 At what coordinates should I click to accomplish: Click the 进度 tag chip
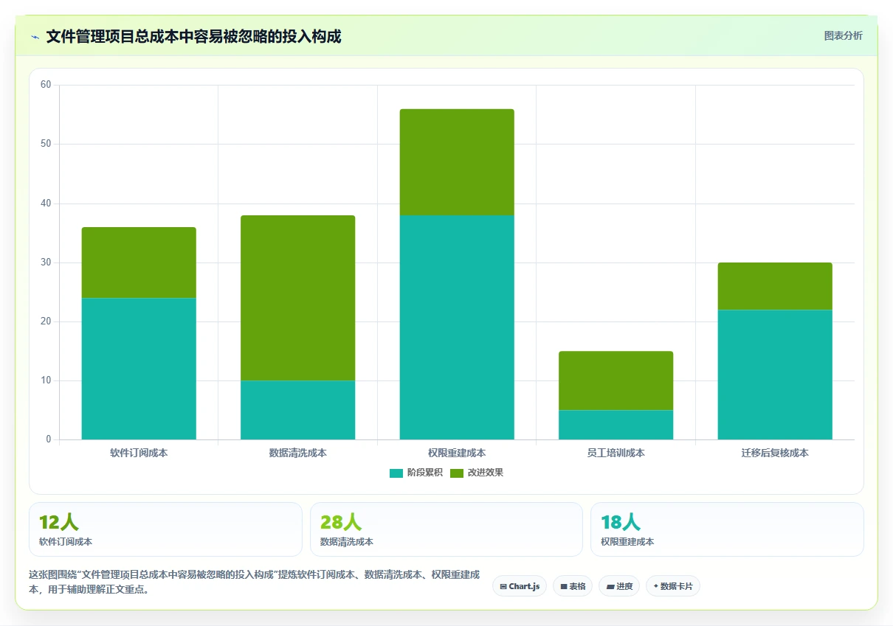pyautogui.click(x=619, y=586)
